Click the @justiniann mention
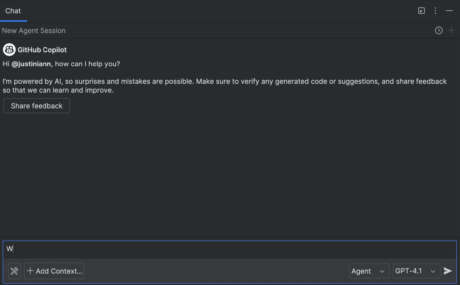 pyautogui.click(x=31, y=64)
